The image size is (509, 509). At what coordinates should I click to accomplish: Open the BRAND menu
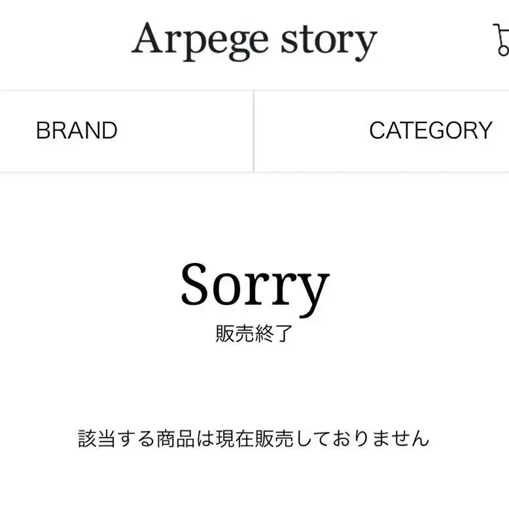pyautogui.click(x=127, y=131)
